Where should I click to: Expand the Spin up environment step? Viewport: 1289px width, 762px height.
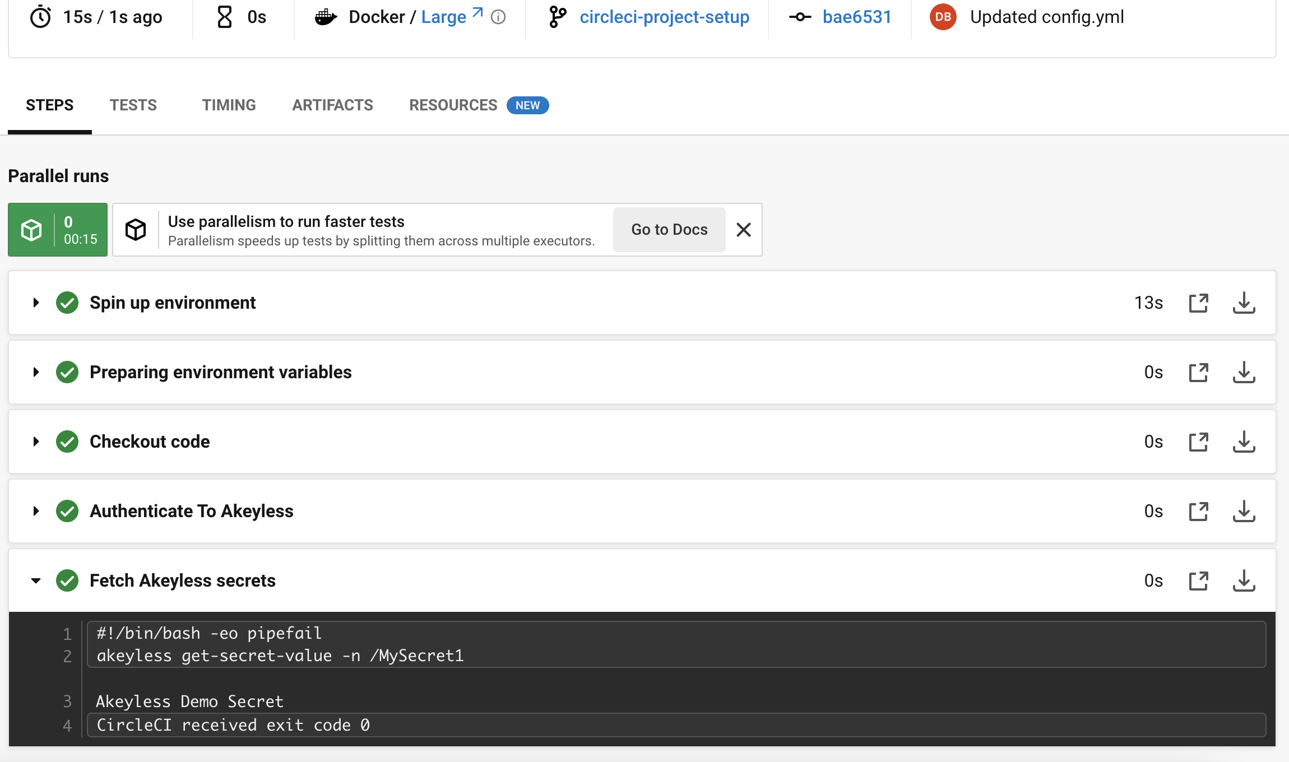(x=36, y=303)
